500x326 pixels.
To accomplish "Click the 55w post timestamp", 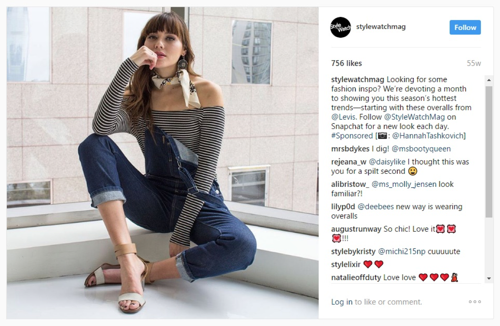I will [x=474, y=64].
